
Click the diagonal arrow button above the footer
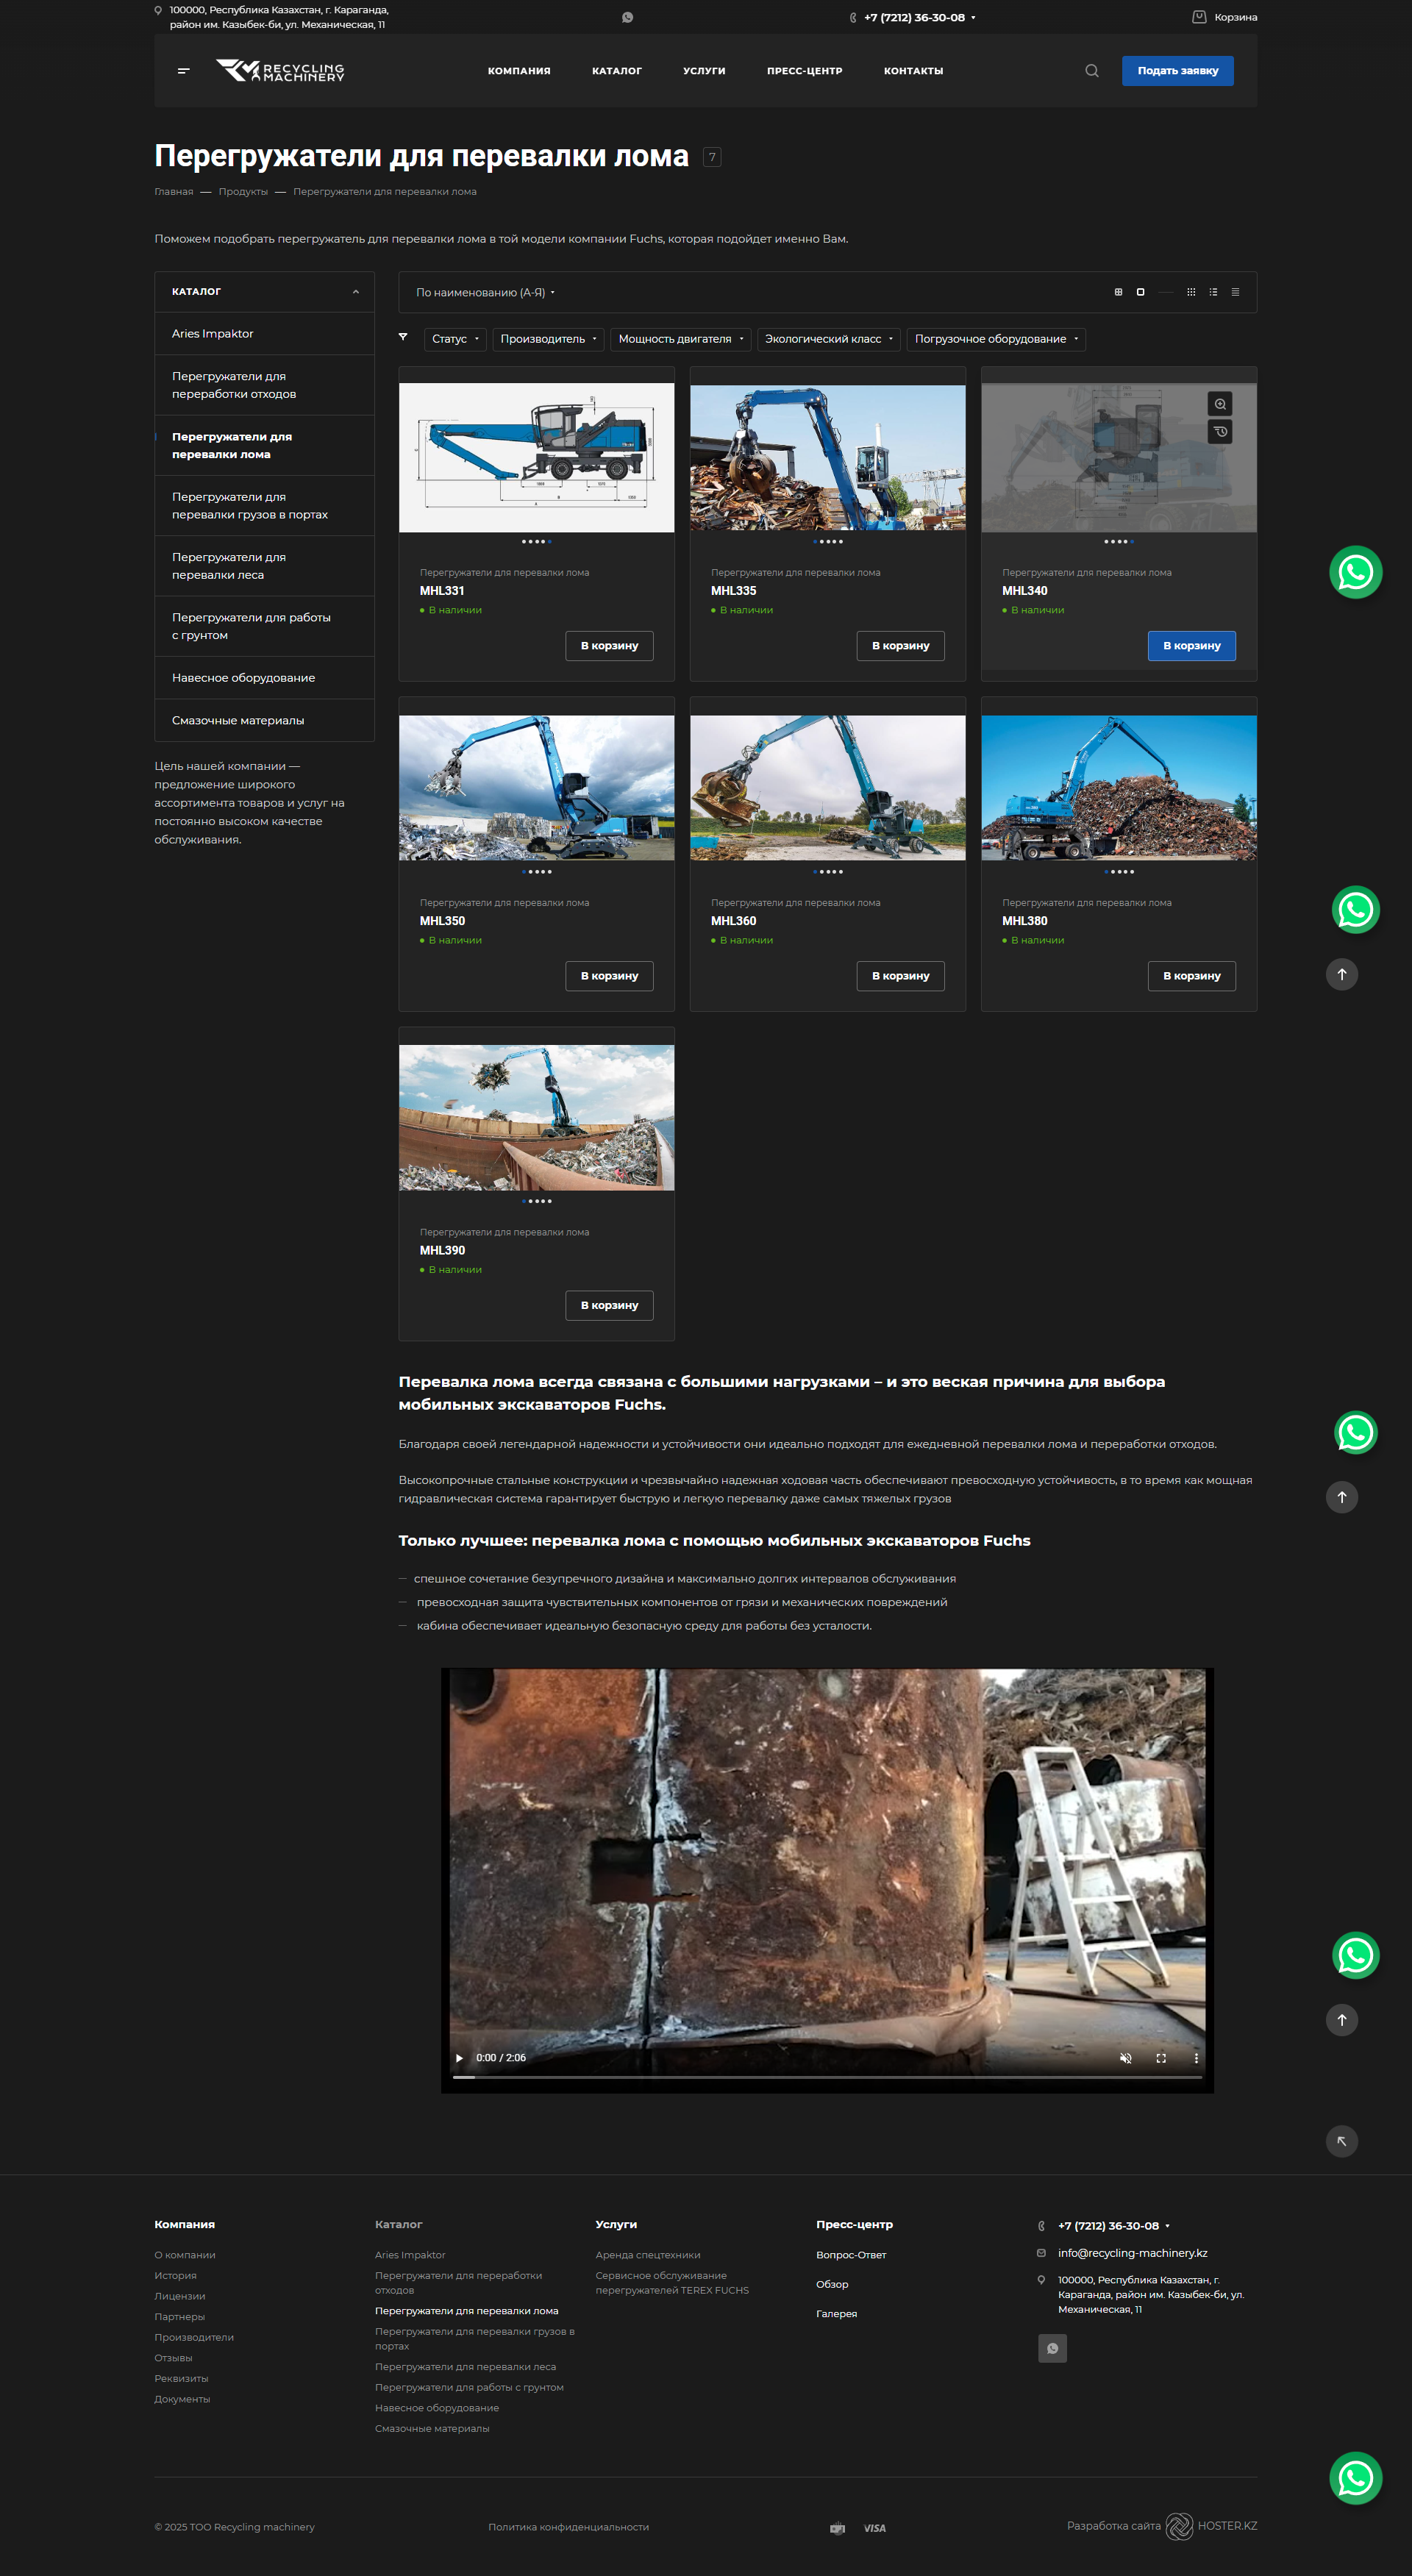pos(1342,2141)
